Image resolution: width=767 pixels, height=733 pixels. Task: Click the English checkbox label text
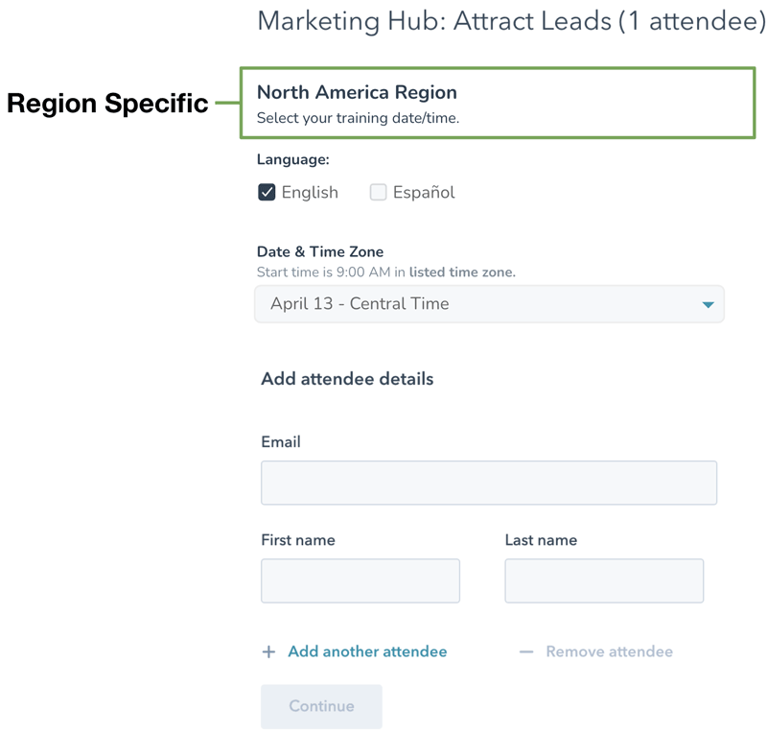[x=310, y=193]
